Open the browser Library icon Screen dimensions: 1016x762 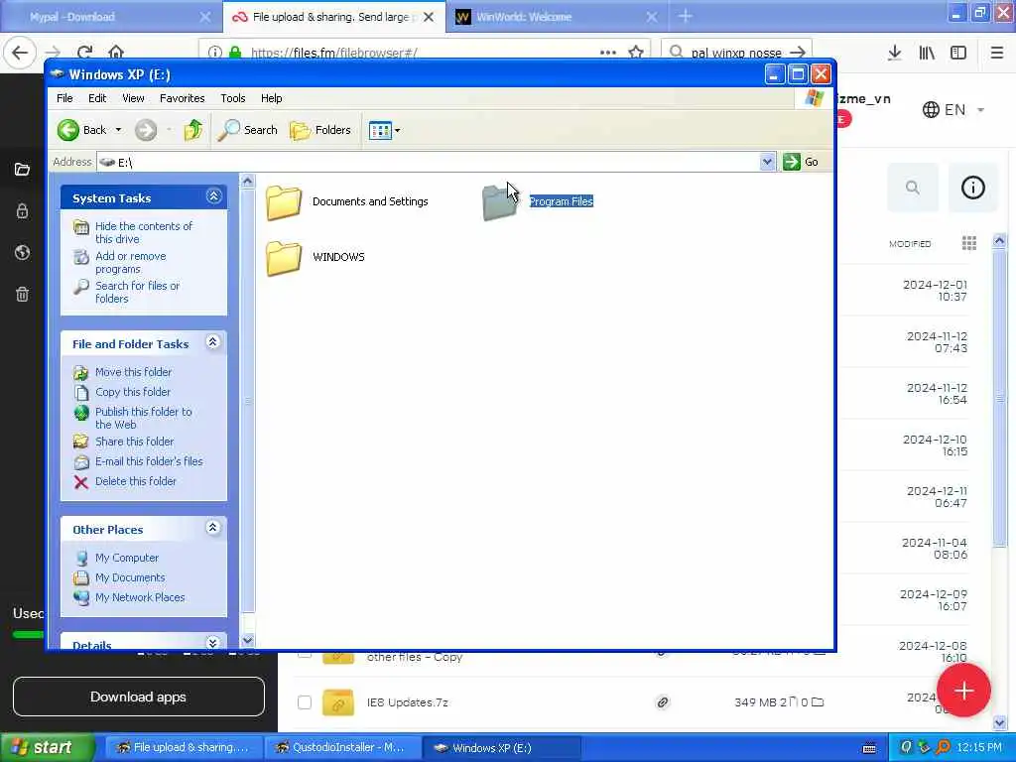tap(927, 53)
